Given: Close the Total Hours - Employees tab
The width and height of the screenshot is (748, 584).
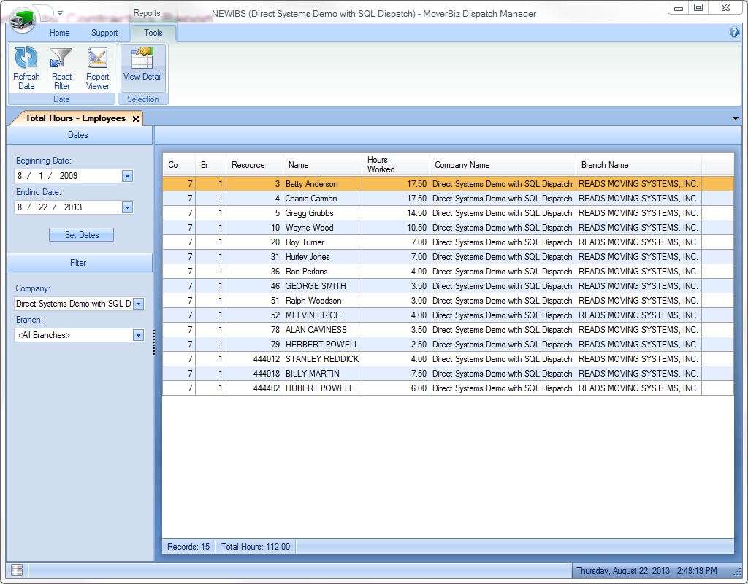Looking at the screenshot, I should (136, 119).
